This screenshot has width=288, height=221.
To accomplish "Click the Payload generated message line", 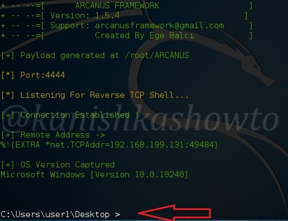I will tap(95, 55).
